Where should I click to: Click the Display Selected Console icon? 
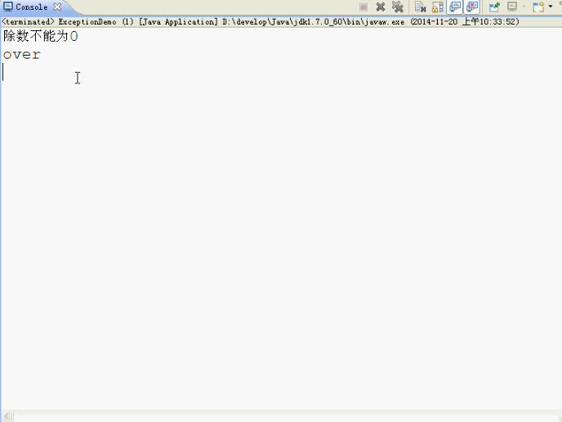tap(512, 7)
